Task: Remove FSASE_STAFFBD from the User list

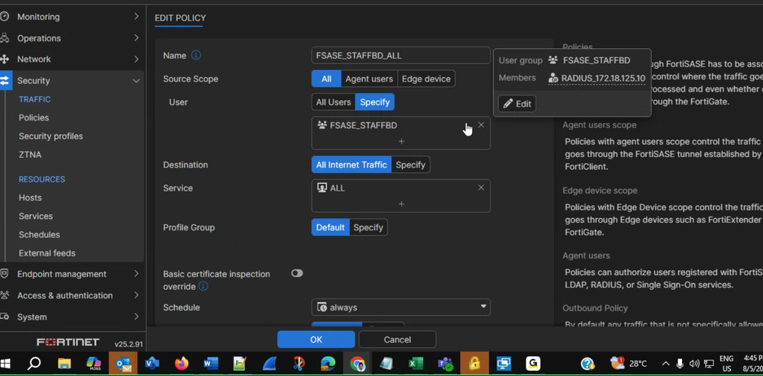Action: point(481,125)
